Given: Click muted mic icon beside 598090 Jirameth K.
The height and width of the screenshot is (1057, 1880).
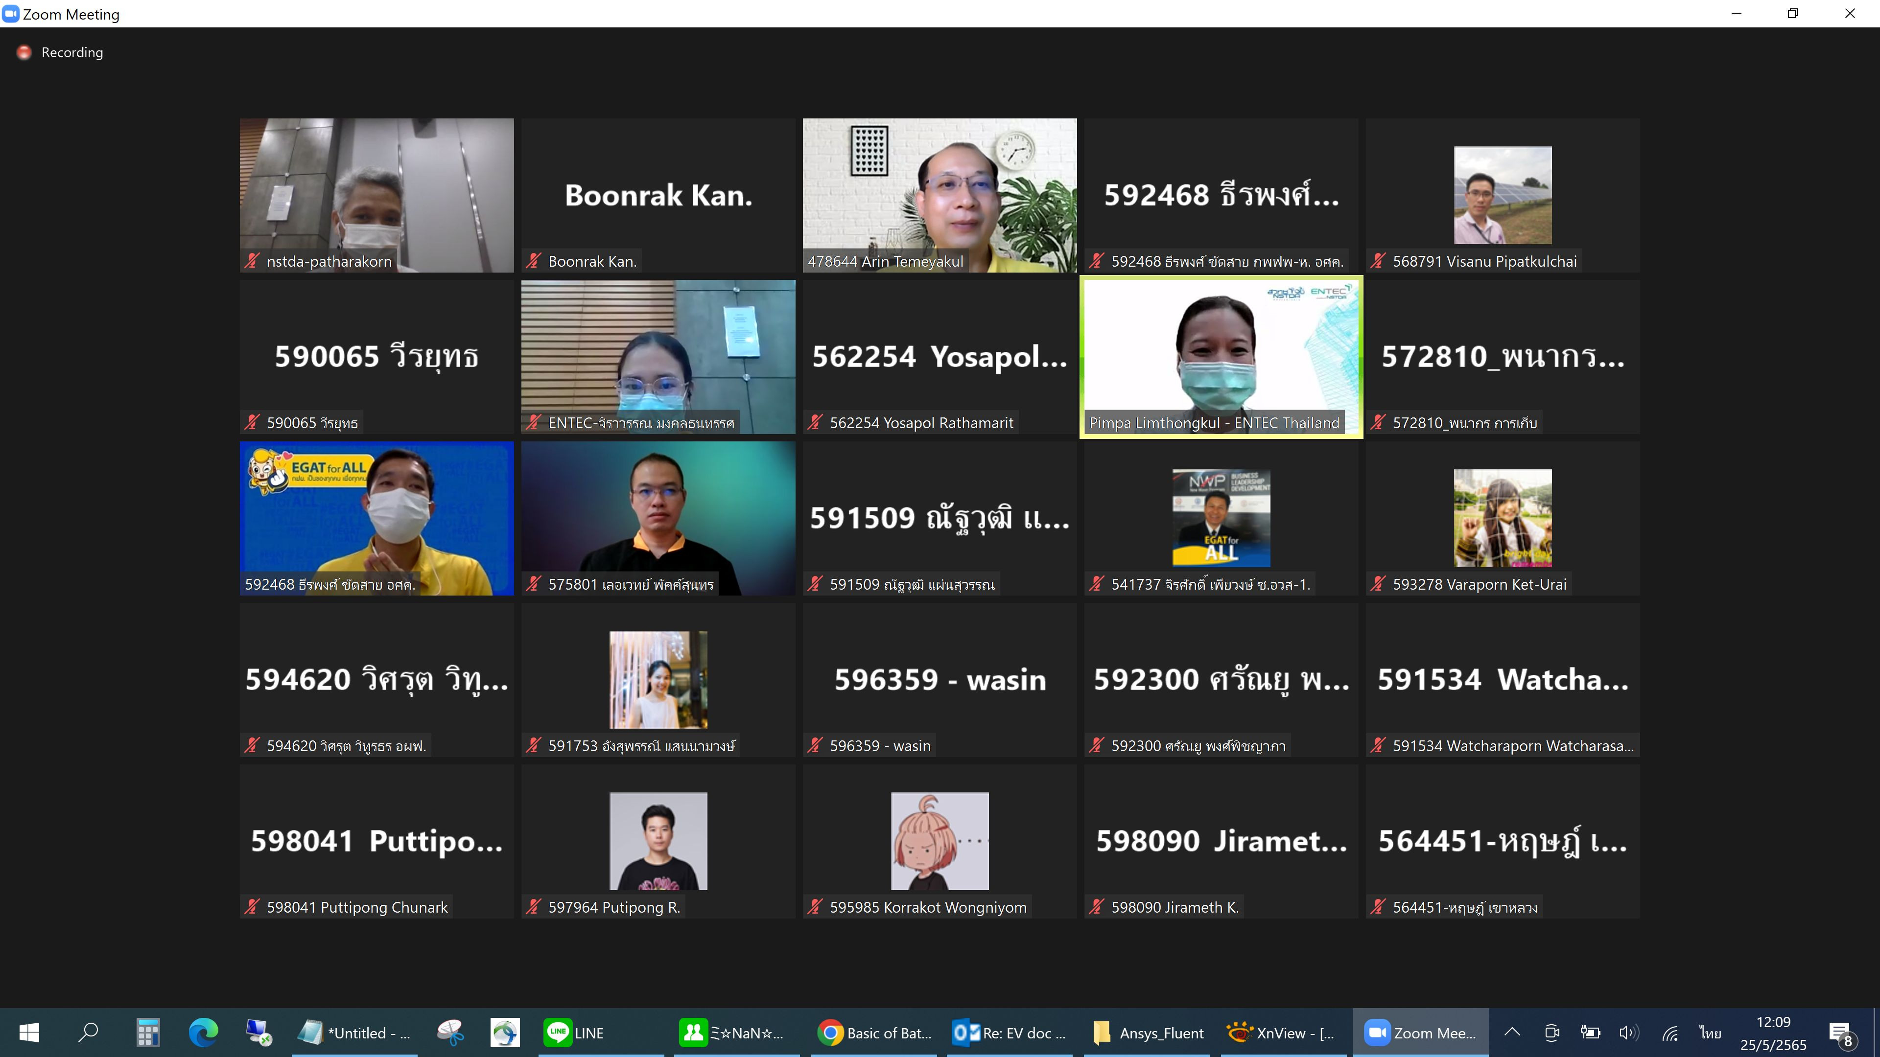Looking at the screenshot, I should click(x=1096, y=907).
